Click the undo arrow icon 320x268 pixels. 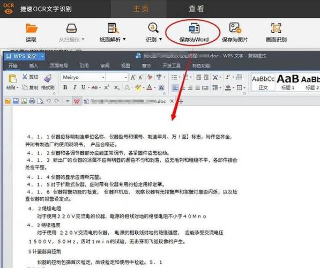[49, 101]
